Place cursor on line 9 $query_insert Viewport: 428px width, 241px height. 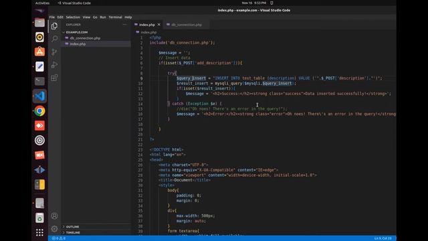pyautogui.click(x=191, y=78)
